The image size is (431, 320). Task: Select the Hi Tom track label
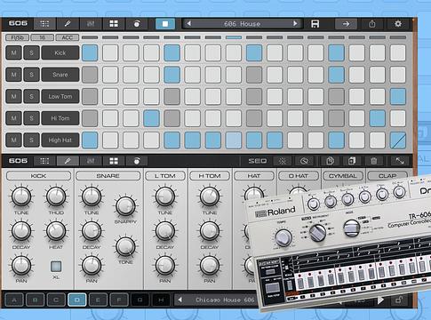tap(60, 118)
